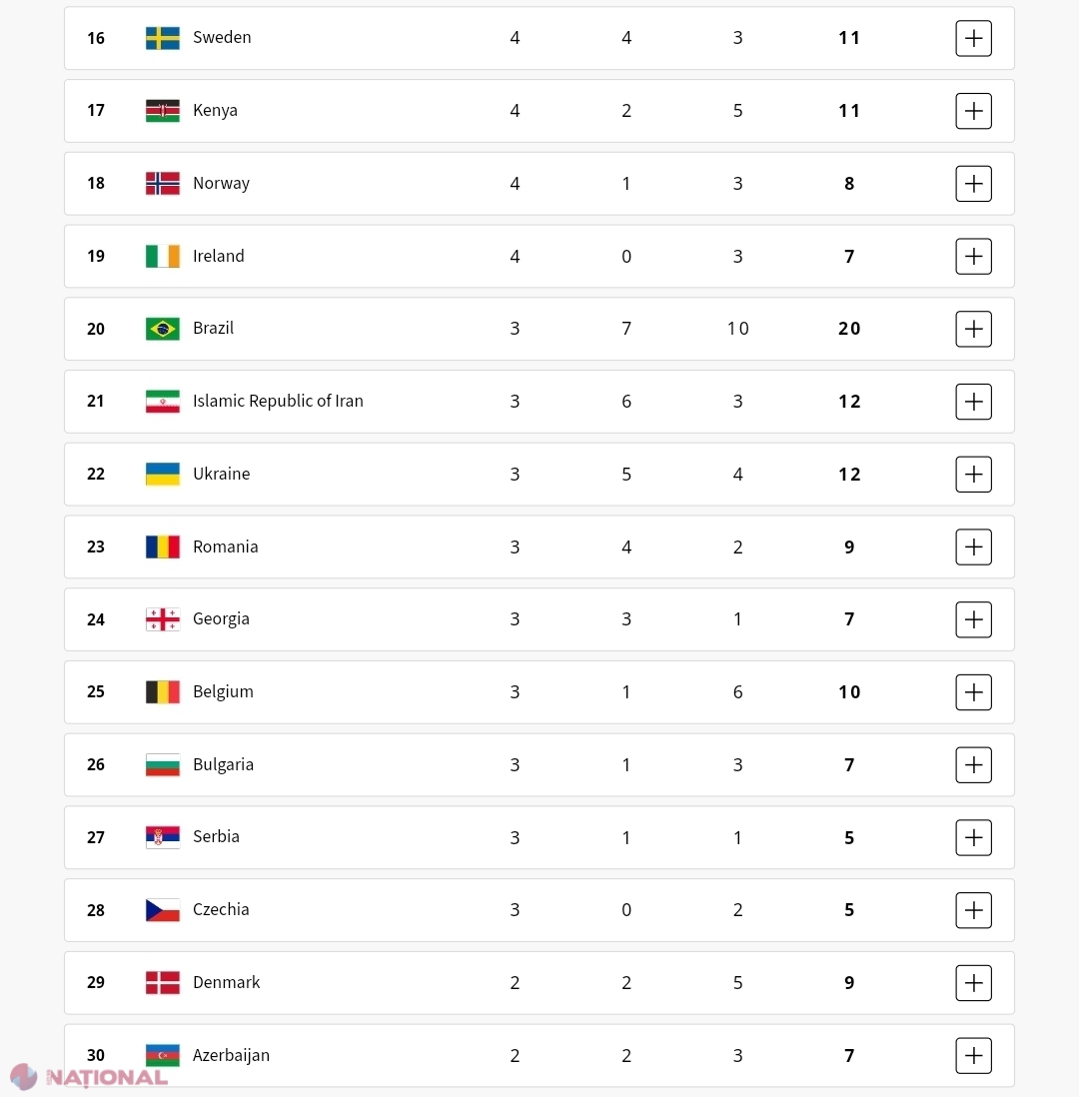Expand Azerbaijan's medal row
Viewport: 1079px width, 1097px height.
(973, 1056)
